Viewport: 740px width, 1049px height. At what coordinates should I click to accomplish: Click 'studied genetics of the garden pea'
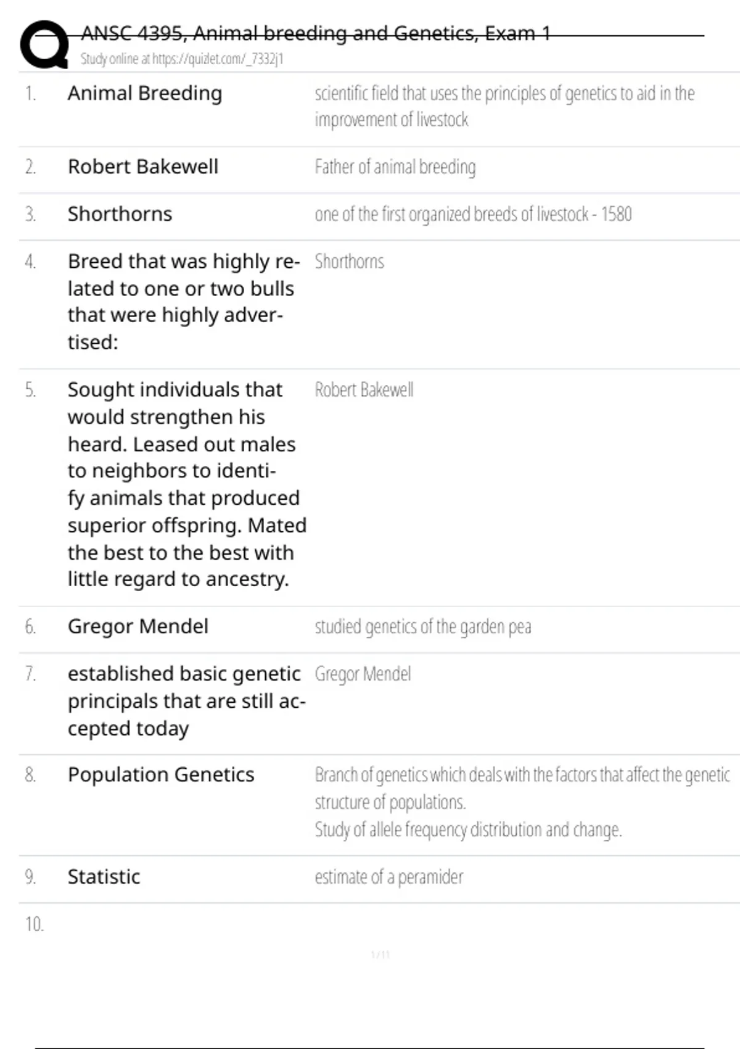point(422,627)
